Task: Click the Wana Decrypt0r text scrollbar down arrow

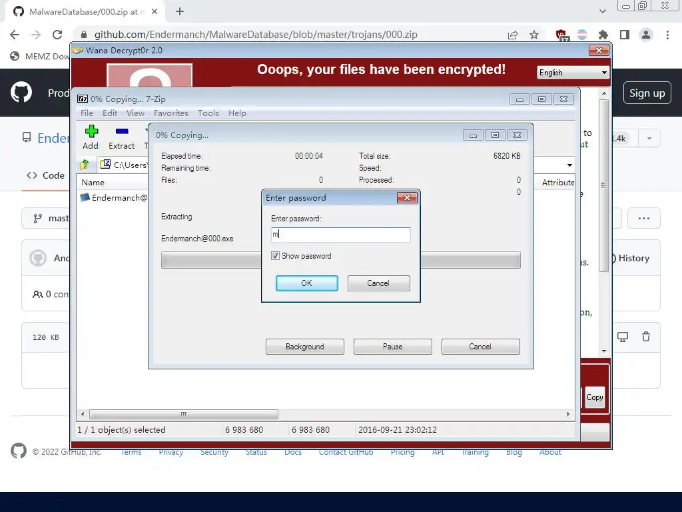Action: pyautogui.click(x=603, y=351)
